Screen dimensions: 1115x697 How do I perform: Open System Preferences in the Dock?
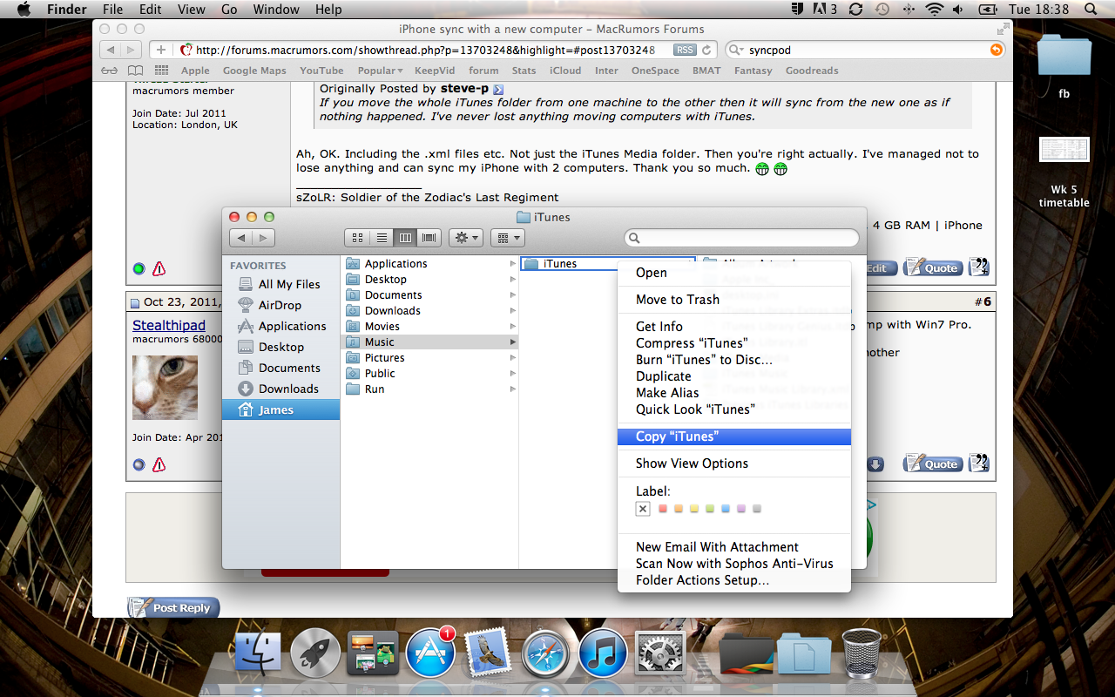point(660,653)
